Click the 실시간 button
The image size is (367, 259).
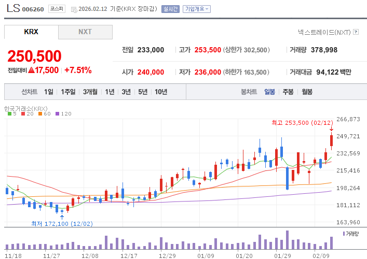pos(170,9)
